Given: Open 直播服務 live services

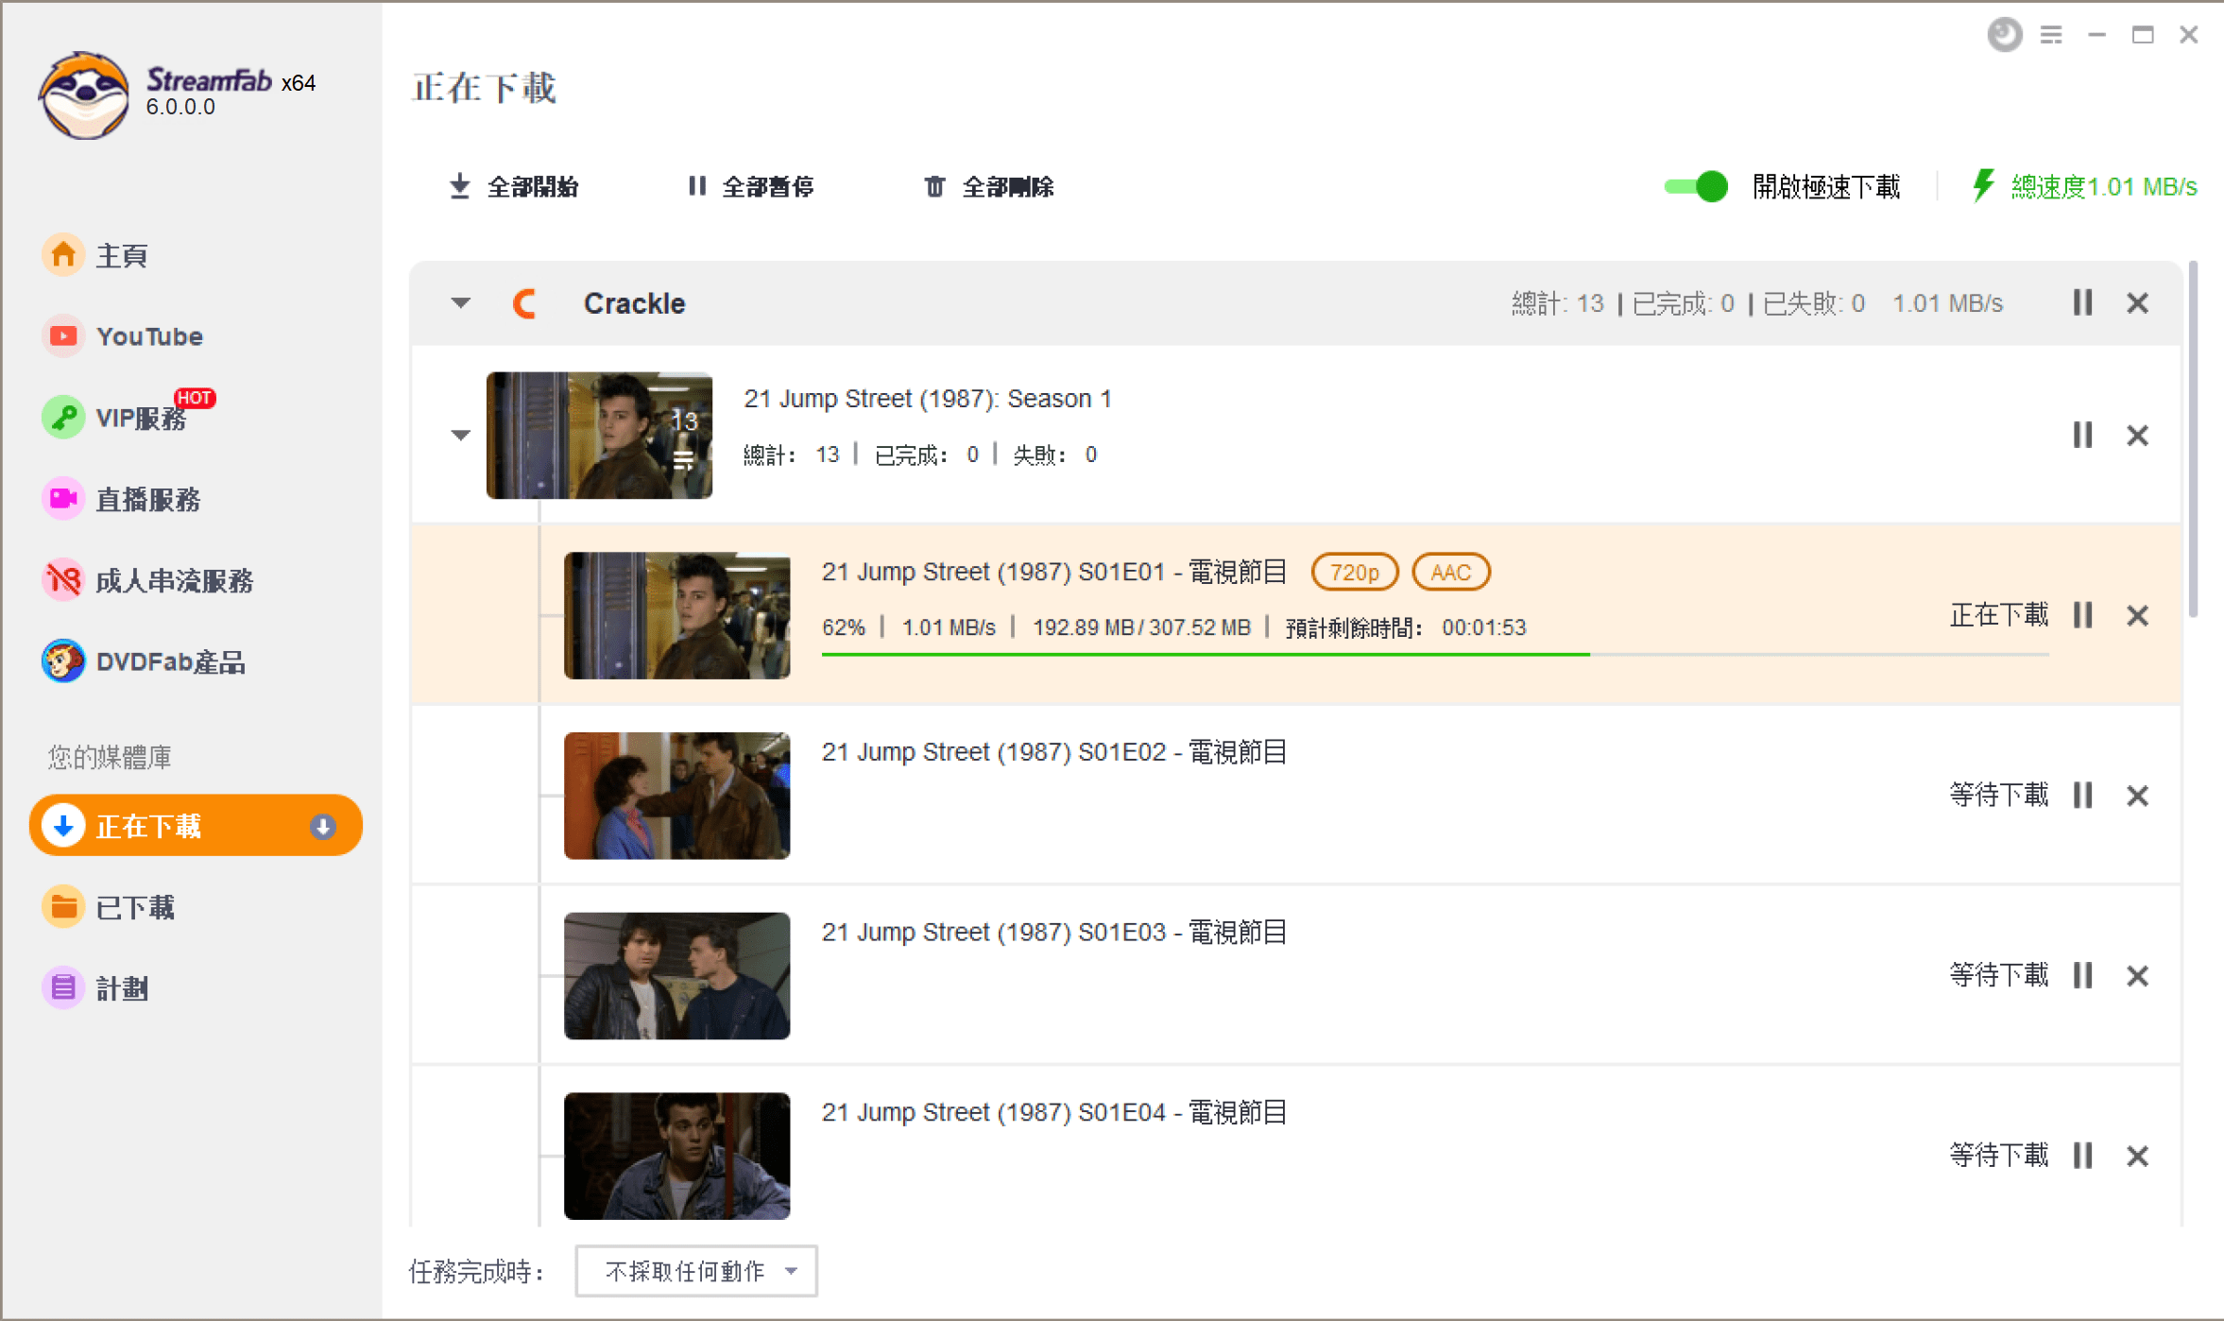Looking at the screenshot, I should [121, 499].
